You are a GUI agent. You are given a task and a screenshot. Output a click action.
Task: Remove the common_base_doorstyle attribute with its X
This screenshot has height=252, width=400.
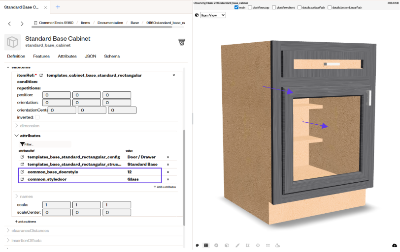coord(168,172)
